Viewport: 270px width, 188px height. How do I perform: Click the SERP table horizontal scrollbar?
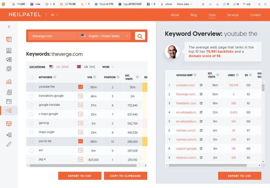208,165
